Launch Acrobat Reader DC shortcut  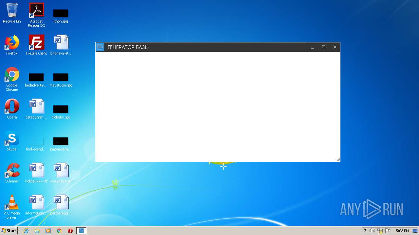pyautogui.click(x=36, y=15)
